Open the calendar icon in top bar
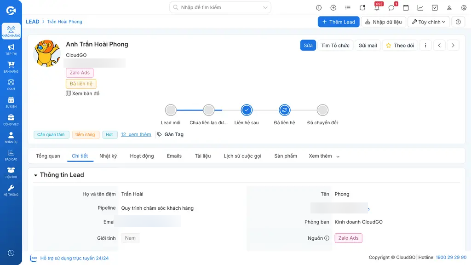This screenshot has height=265, width=471. (x=406, y=8)
